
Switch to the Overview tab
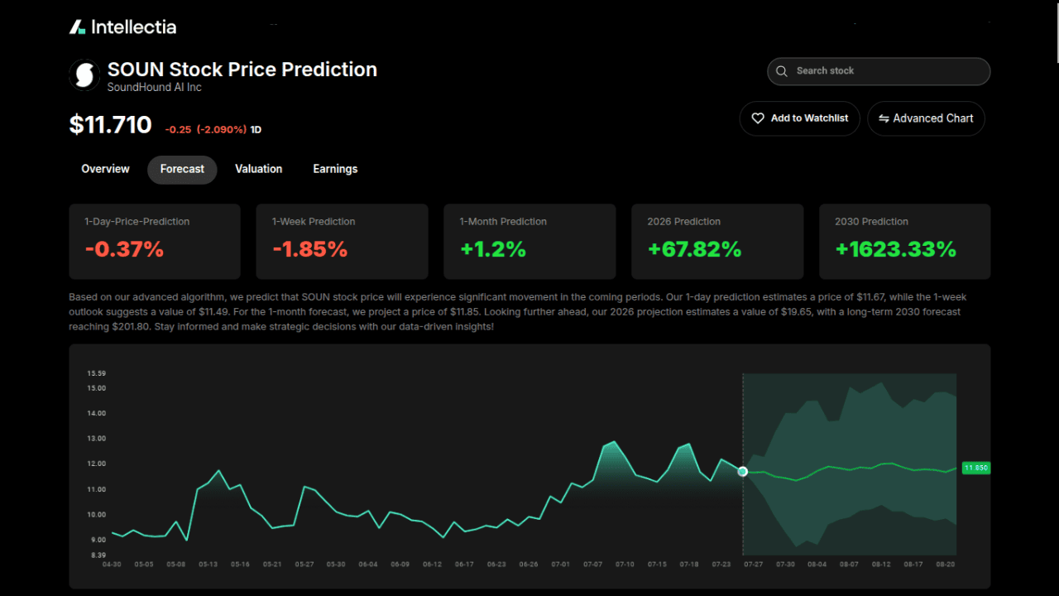pos(105,169)
